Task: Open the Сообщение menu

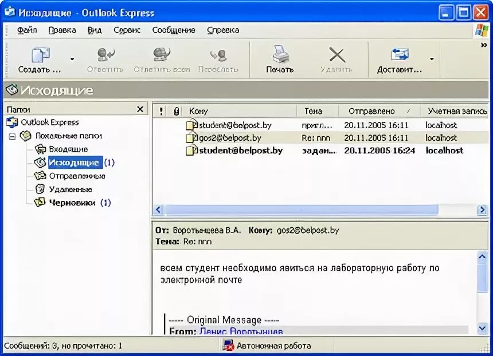Action: tap(174, 30)
